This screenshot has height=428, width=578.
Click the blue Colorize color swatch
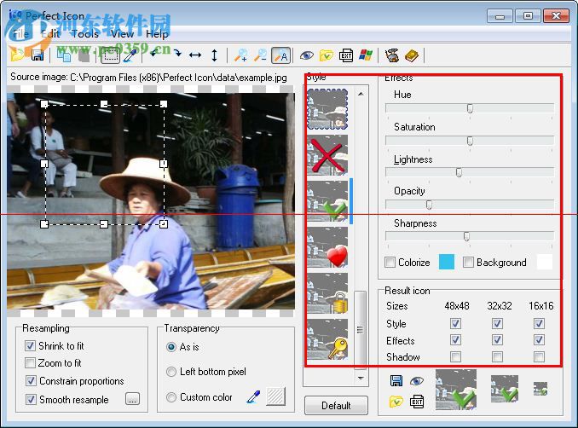tap(447, 263)
